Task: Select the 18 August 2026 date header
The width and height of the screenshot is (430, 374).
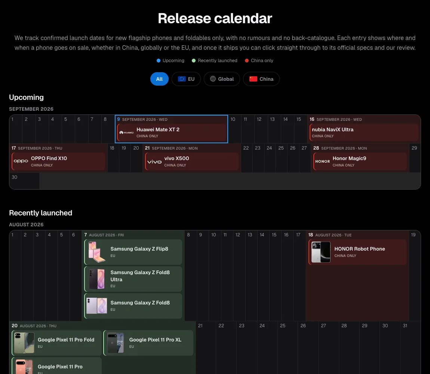Action: 330,235
